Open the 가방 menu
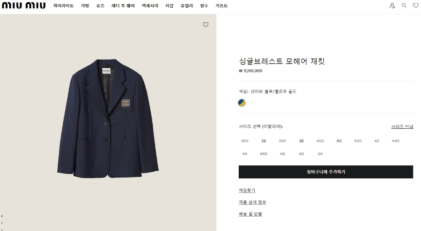421x231 pixels. click(x=85, y=5)
